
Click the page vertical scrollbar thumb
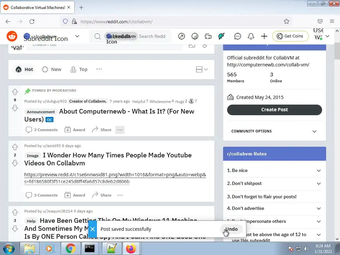(337, 50)
